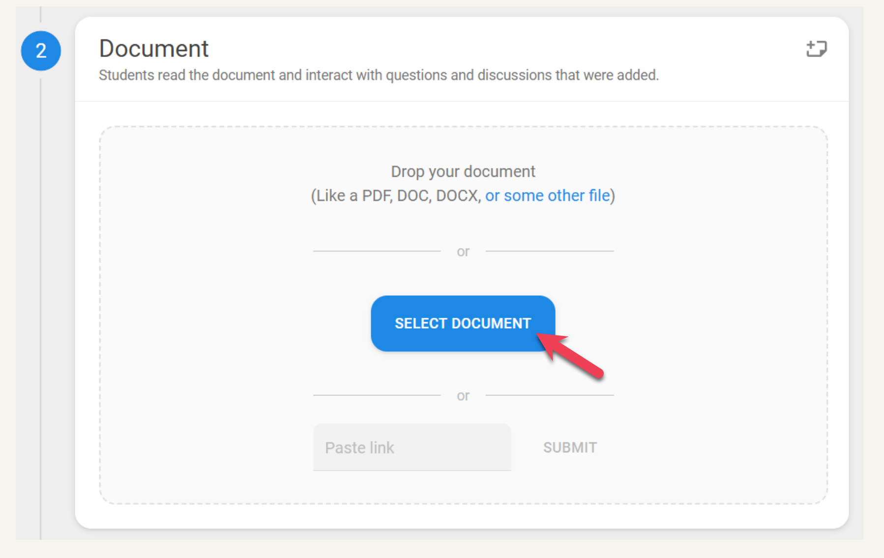884x558 pixels.
Task: Click the SELECT DOCUMENT button
Action: click(x=463, y=323)
